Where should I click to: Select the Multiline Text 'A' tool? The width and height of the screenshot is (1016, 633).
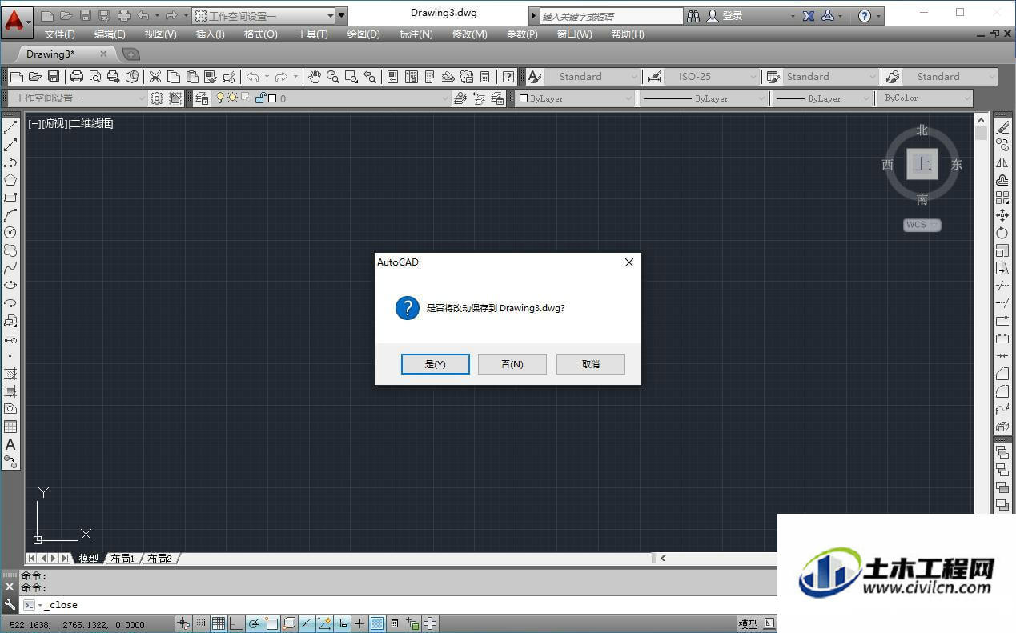(10, 444)
